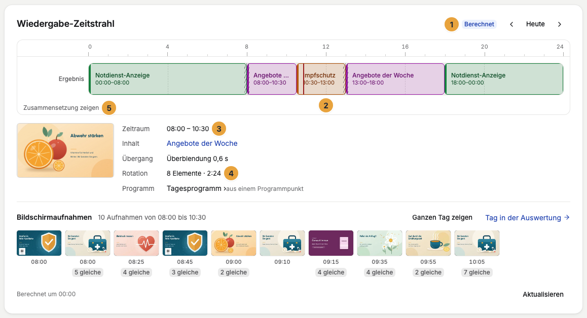Open Tag in der Auswertung link
This screenshot has height=318, width=587.
tap(527, 218)
